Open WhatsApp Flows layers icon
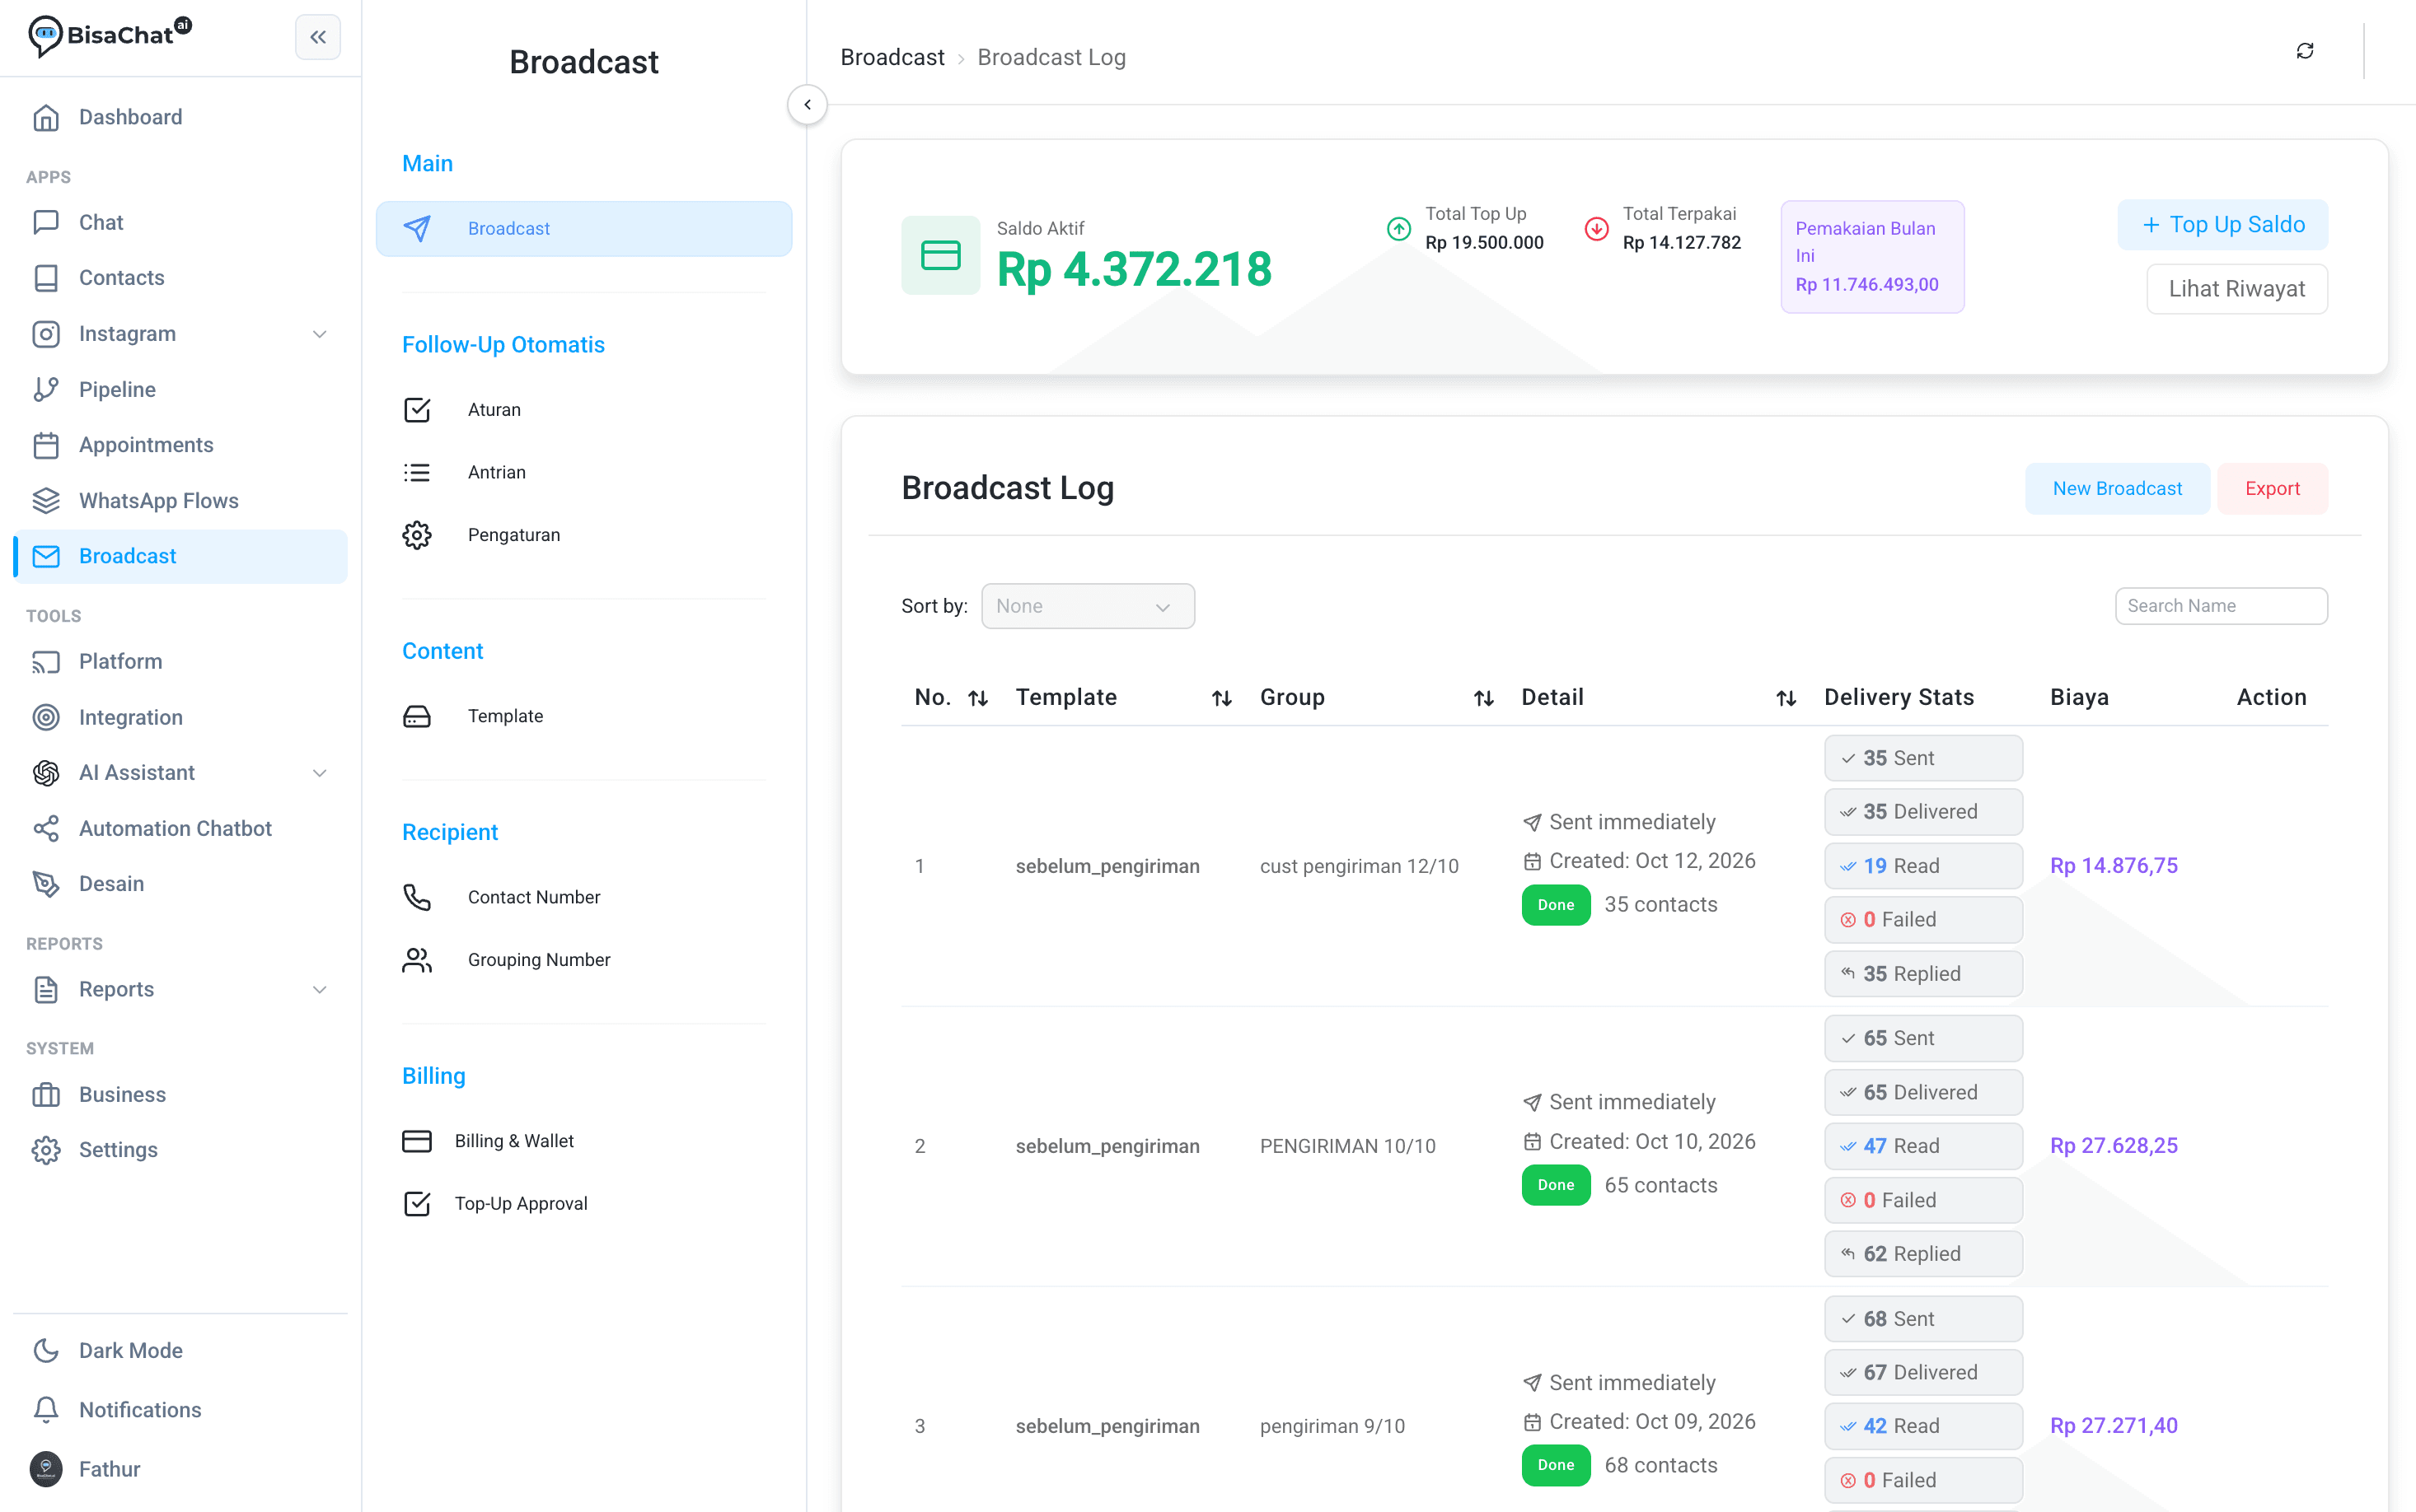 coord(46,500)
